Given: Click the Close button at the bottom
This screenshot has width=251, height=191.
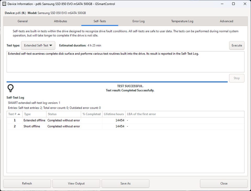Looking at the screenshot, I should click(x=224, y=183).
